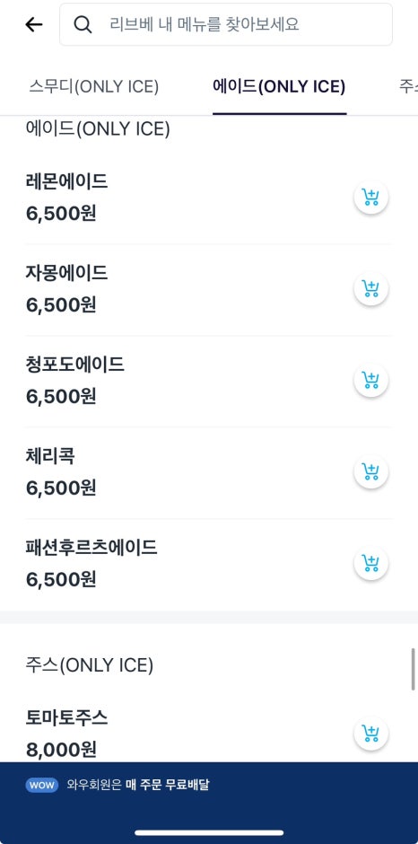
Task: Add 체리콕 to cart
Action: (370, 472)
